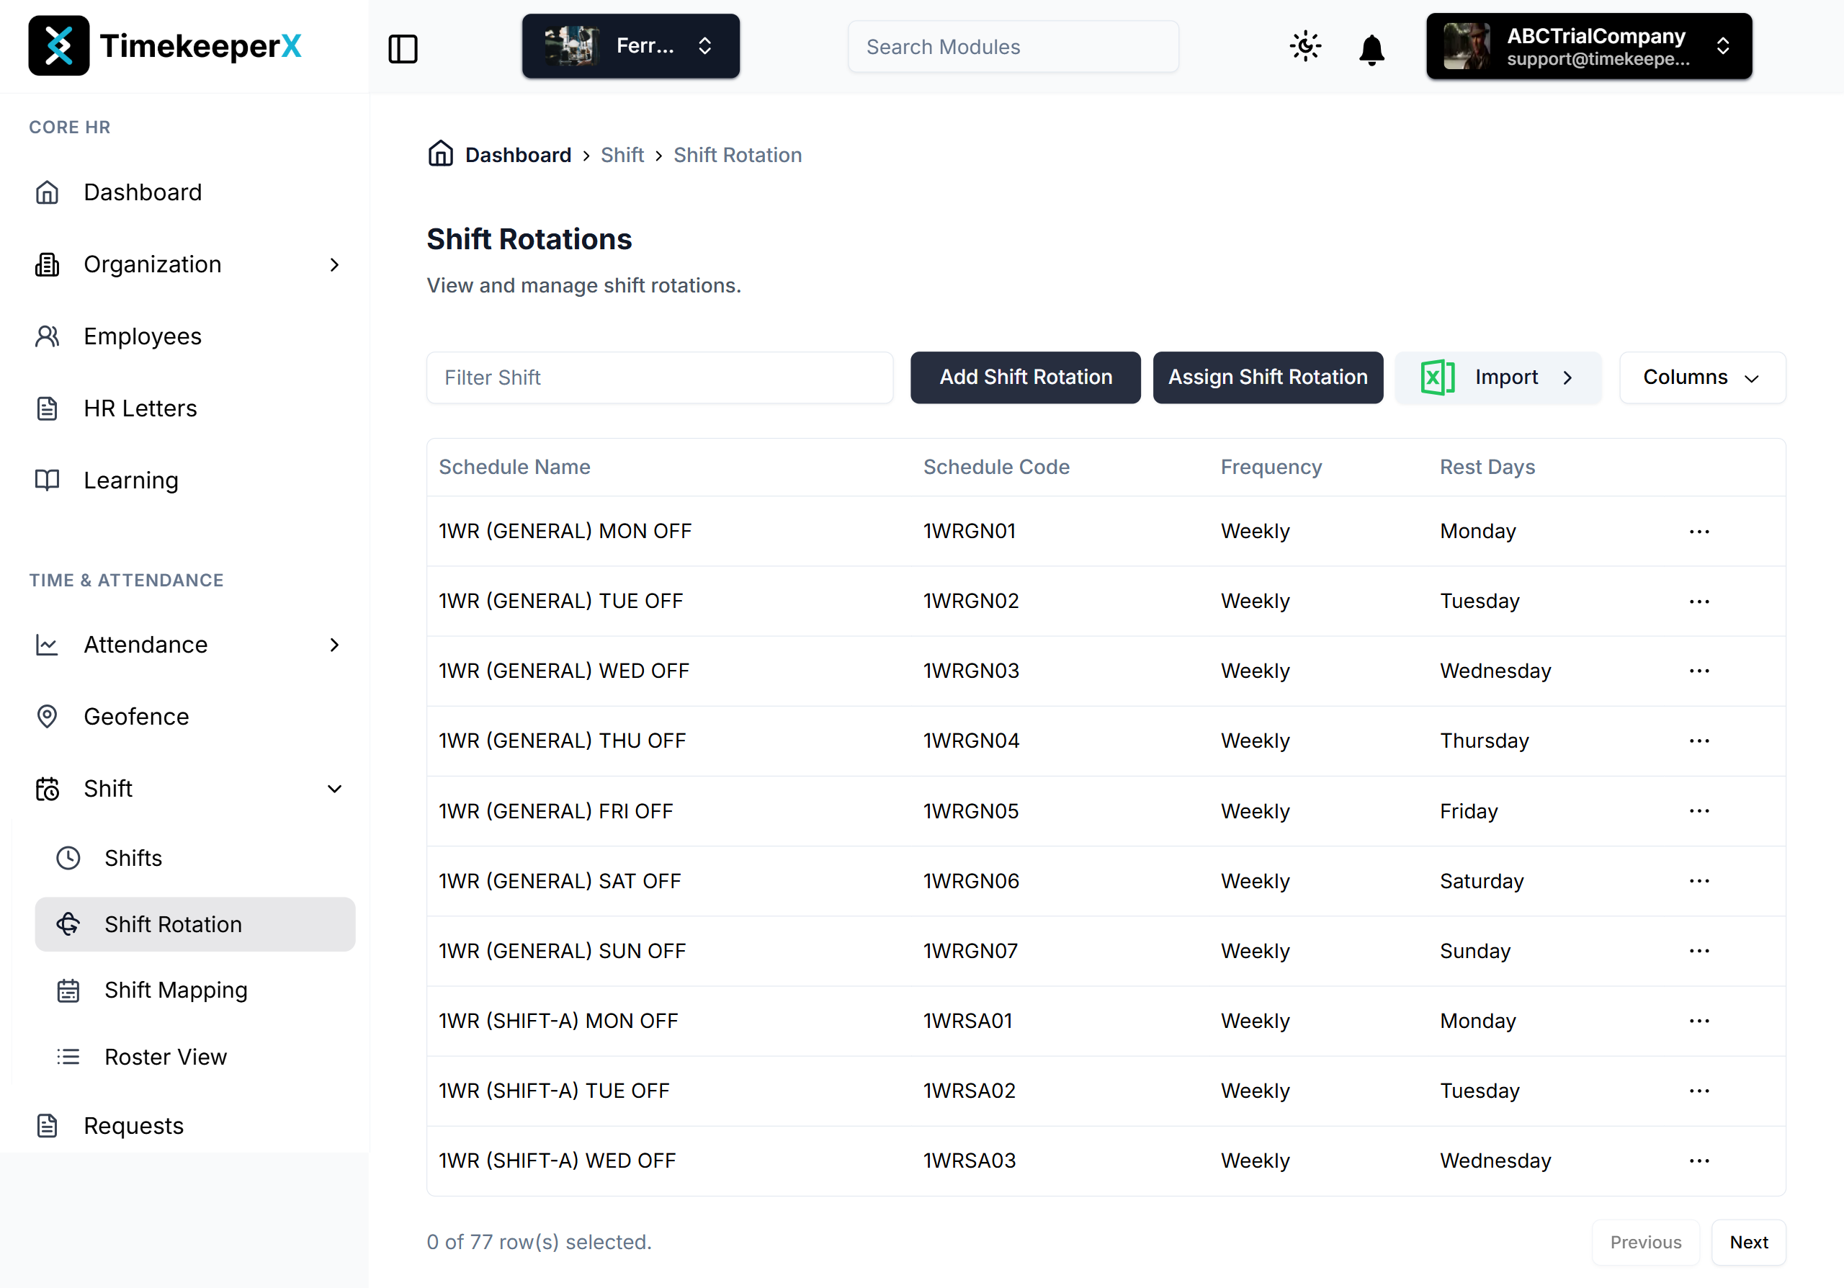Click the breadcrumb home icon
1844x1288 pixels.
pyautogui.click(x=440, y=153)
